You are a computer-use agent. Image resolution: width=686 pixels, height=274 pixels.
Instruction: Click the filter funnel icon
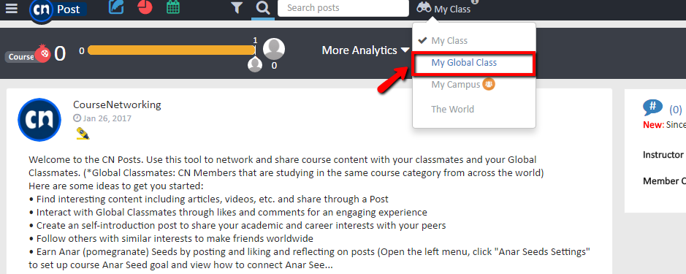point(237,7)
